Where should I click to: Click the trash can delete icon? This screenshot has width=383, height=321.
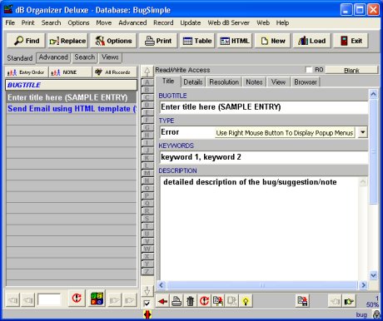click(191, 301)
